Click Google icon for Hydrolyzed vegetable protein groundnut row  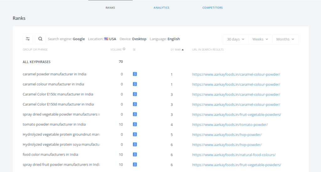point(135,134)
